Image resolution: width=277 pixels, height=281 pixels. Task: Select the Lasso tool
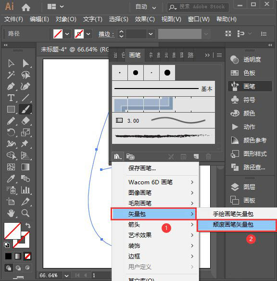point(25,75)
